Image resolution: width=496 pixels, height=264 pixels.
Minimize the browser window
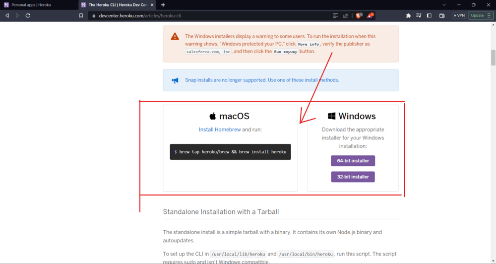point(459,5)
